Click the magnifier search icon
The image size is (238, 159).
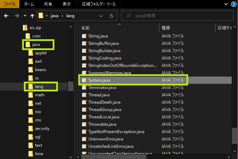click(x=128, y=16)
